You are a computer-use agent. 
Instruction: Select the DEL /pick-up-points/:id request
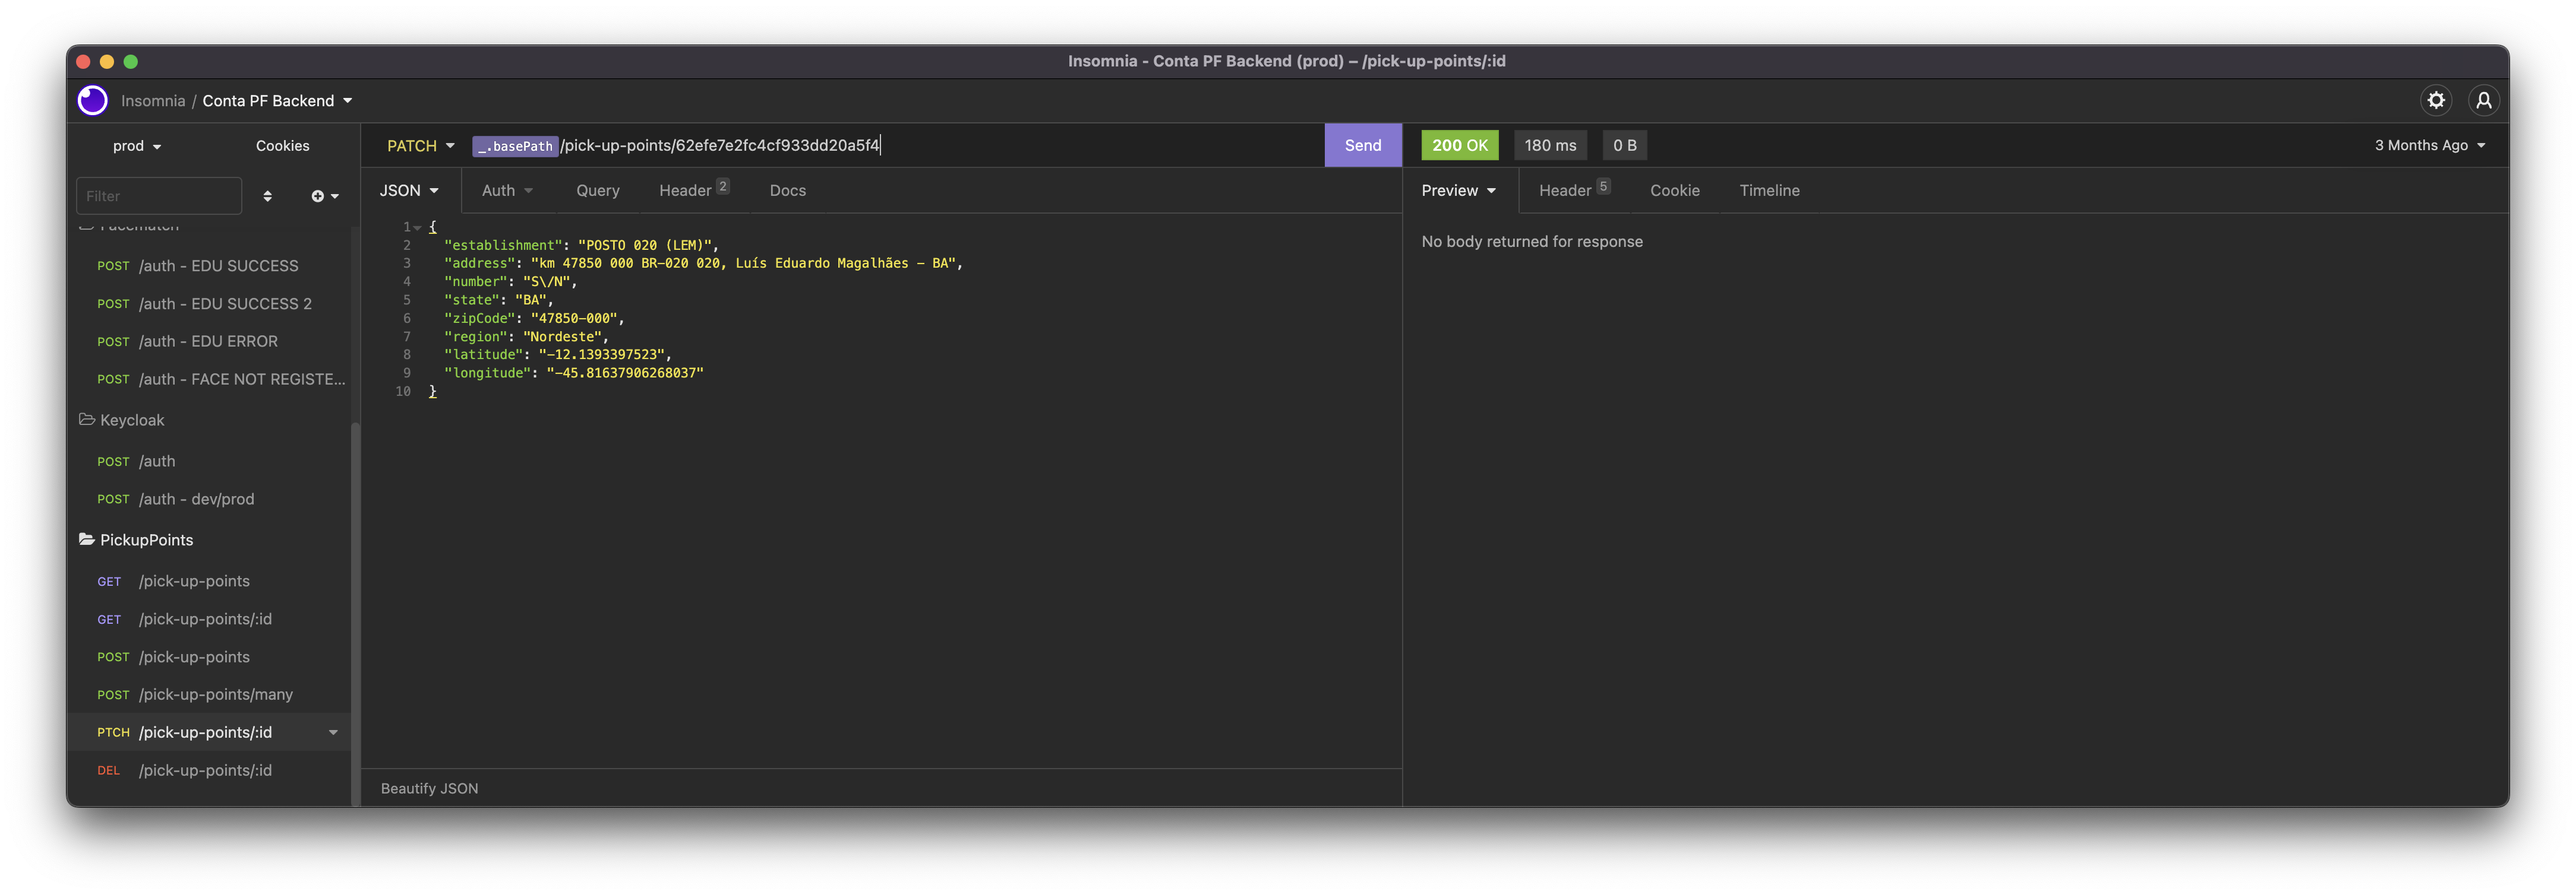[x=205, y=770]
